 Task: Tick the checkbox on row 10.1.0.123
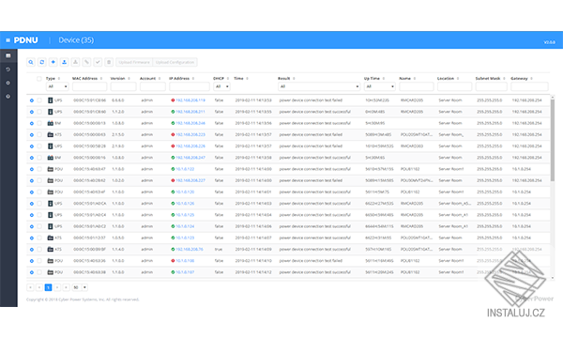point(39,238)
